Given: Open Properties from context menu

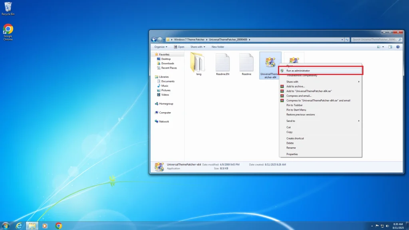Looking at the screenshot, I should pos(320,154).
